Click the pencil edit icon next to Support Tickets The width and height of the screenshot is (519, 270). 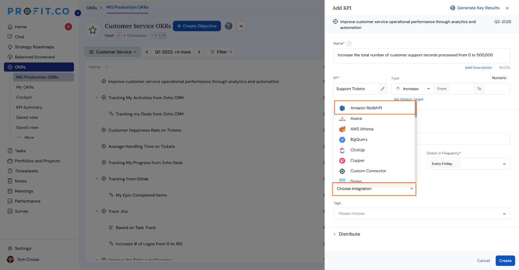[x=382, y=89]
